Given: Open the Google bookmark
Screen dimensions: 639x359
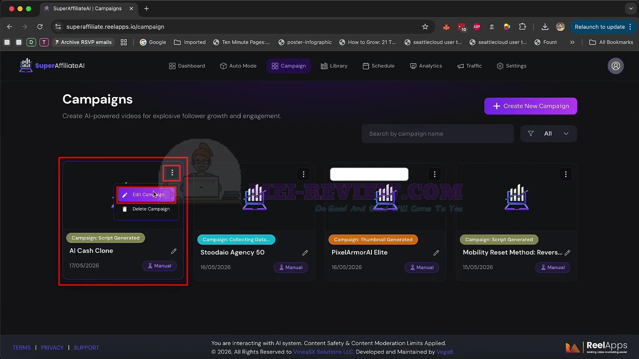Looking at the screenshot, I should pyautogui.click(x=153, y=42).
